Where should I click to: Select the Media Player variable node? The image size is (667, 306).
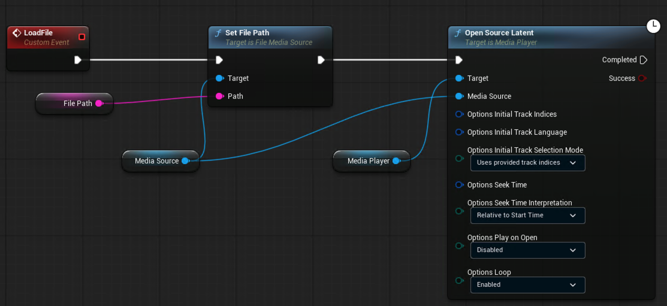pos(372,160)
